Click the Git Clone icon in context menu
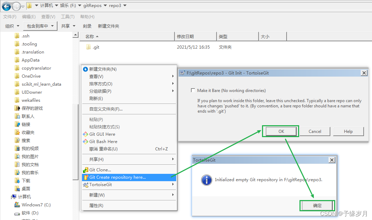The width and height of the screenshot is (372, 220). (85, 170)
